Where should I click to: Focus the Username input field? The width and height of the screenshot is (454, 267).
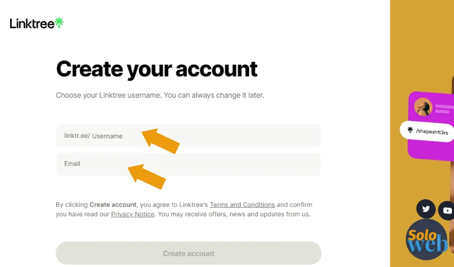pos(189,136)
